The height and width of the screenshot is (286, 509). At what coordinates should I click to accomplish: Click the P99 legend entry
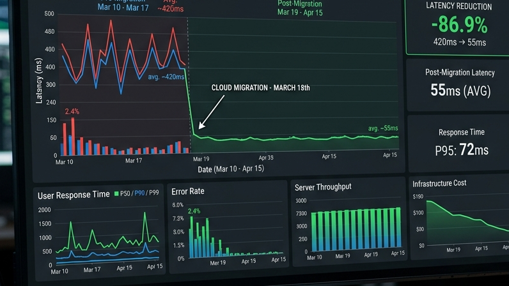pos(154,193)
